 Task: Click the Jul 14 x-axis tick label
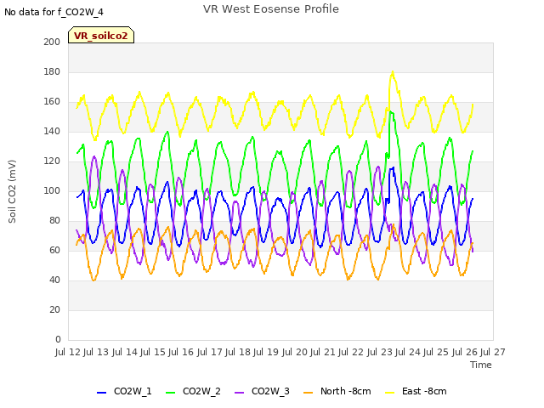click(125, 352)
